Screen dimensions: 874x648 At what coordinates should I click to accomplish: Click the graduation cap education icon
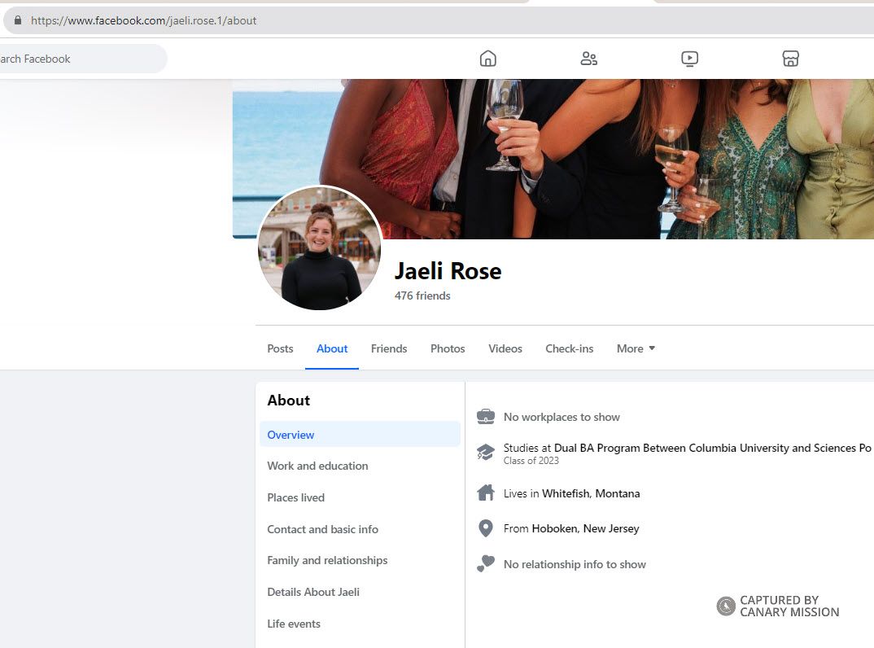(x=486, y=453)
